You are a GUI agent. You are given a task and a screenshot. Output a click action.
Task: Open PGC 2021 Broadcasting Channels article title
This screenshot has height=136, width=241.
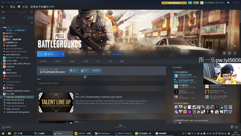click(99, 97)
